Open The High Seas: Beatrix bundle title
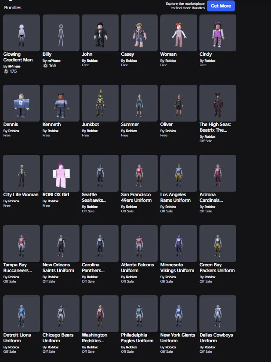The width and height of the screenshot is (271, 362). coord(215,127)
